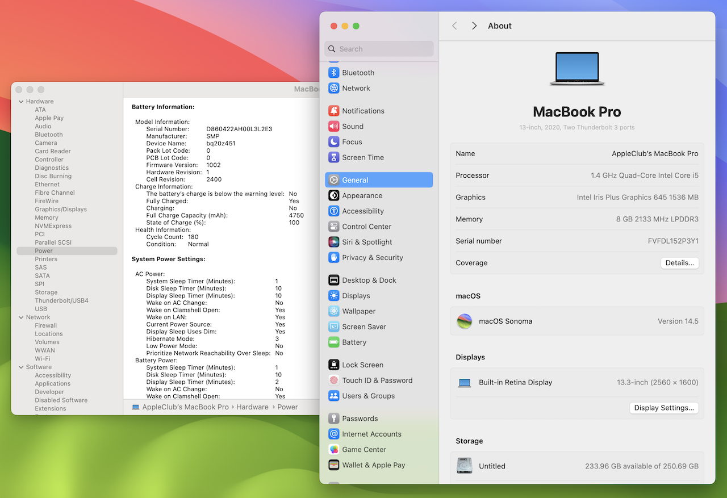Open Notifications bell icon in sidebar
The width and height of the screenshot is (727, 498).
tap(334, 111)
